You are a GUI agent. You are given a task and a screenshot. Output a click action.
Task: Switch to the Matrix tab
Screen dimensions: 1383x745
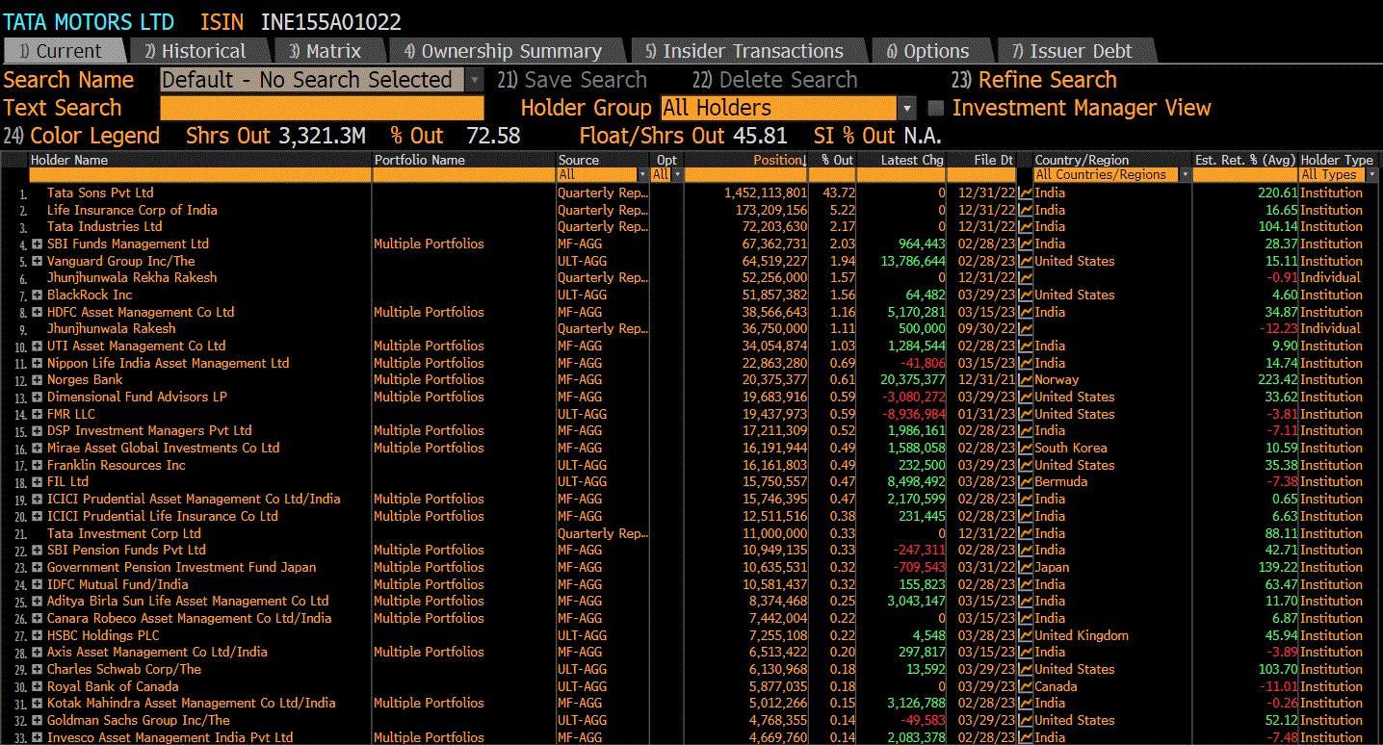click(x=327, y=51)
